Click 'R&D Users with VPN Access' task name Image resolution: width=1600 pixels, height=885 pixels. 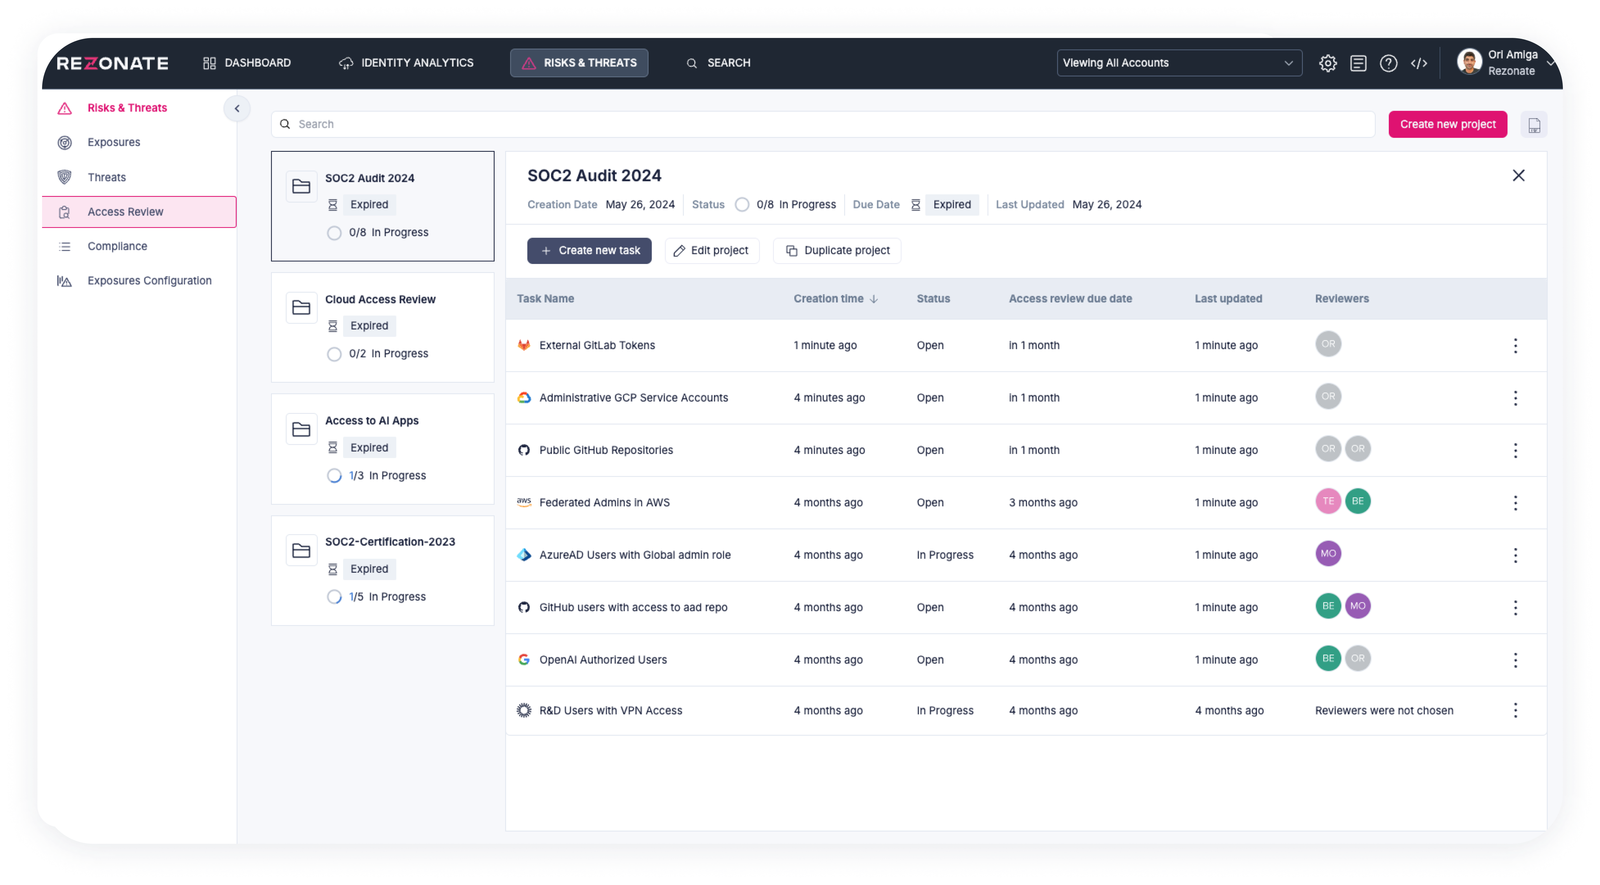pos(611,710)
